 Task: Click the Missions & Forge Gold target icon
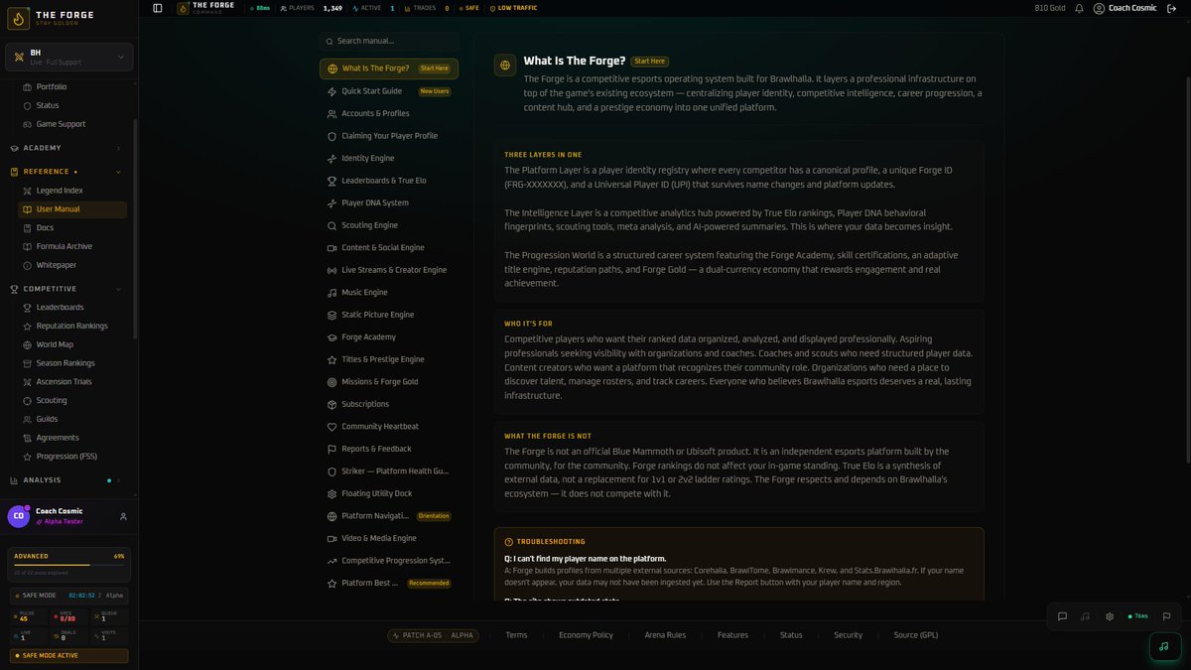(332, 382)
